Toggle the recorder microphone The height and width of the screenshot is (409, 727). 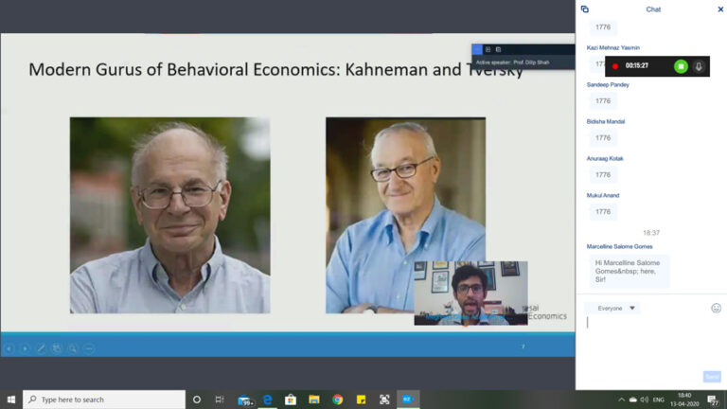[699, 66]
